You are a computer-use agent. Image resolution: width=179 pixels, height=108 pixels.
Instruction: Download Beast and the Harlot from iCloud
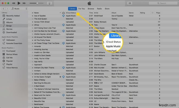63,95
